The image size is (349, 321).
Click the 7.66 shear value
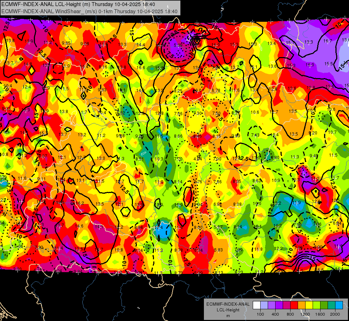[x=217, y=182]
